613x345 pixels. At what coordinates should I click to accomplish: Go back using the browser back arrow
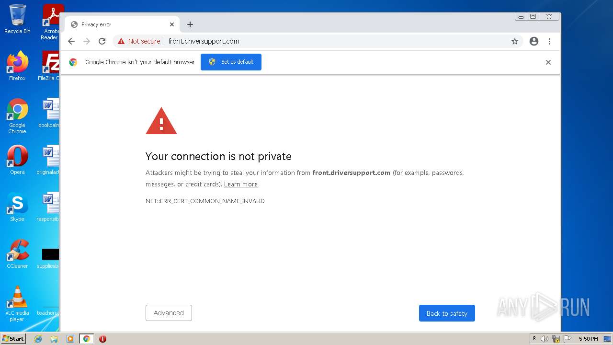point(71,41)
